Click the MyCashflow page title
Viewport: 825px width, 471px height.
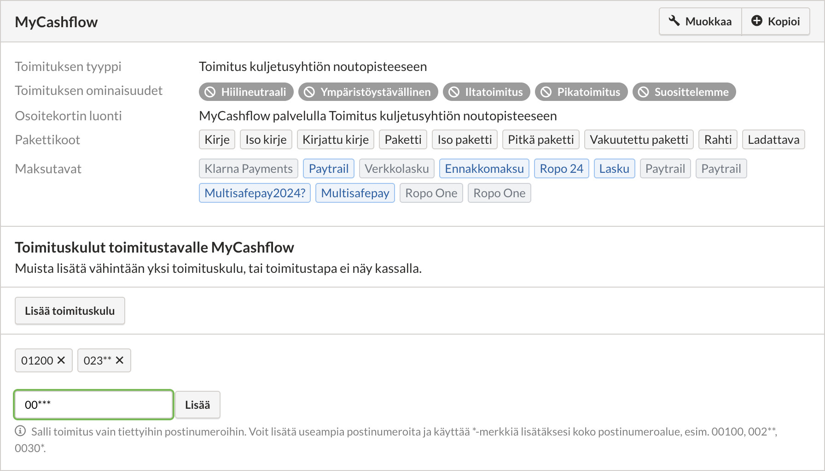(56, 22)
